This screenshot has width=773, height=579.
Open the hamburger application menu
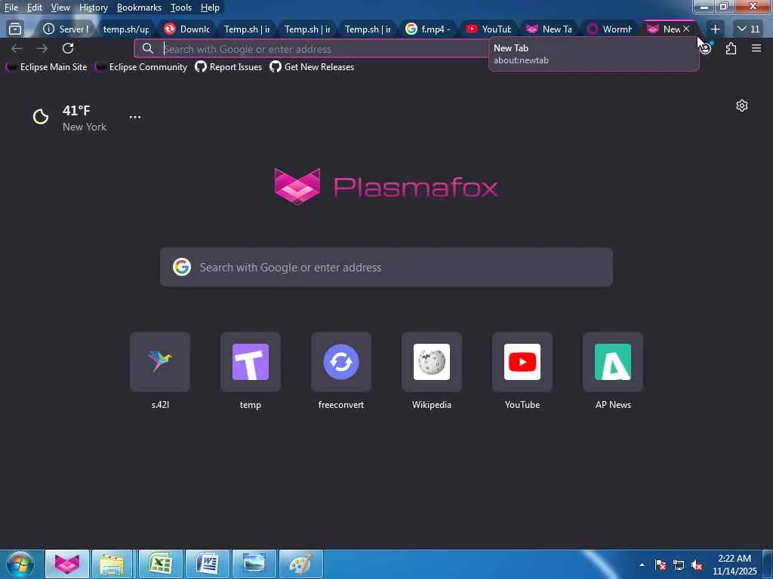tap(756, 48)
